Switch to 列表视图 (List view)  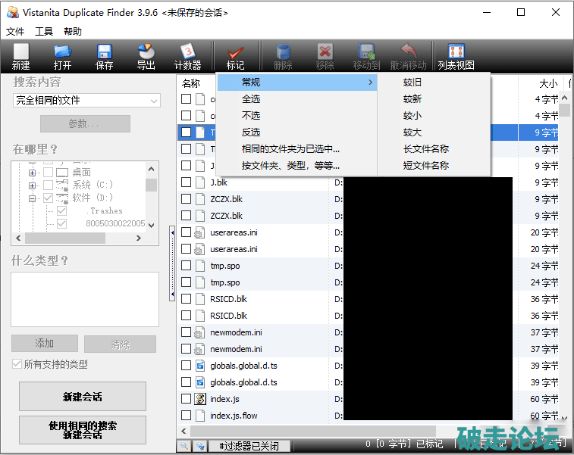pyautogui.click(x=456, y=56)
